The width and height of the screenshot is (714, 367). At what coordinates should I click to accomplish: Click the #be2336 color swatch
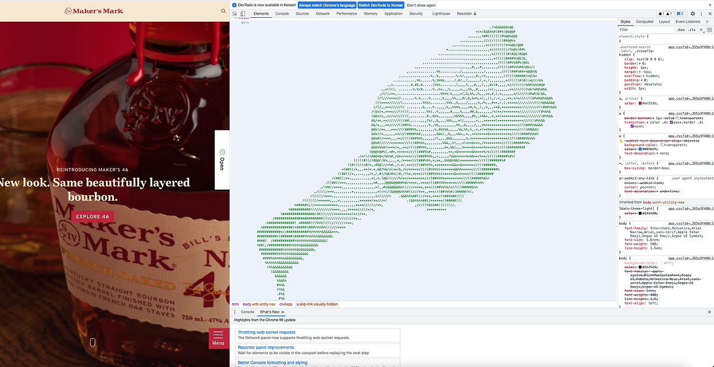click(639, 103)
